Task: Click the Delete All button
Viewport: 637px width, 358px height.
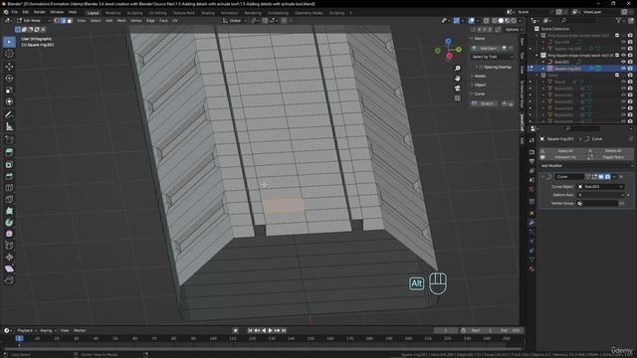Action: pyautogui.click(x=610, y=151)
